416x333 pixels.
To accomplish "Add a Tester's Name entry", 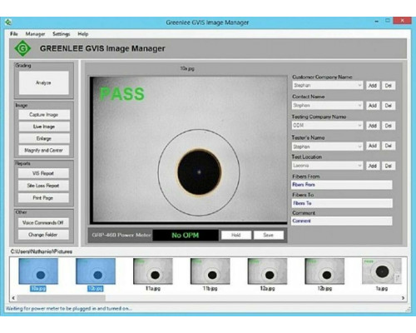I will 373,146.
